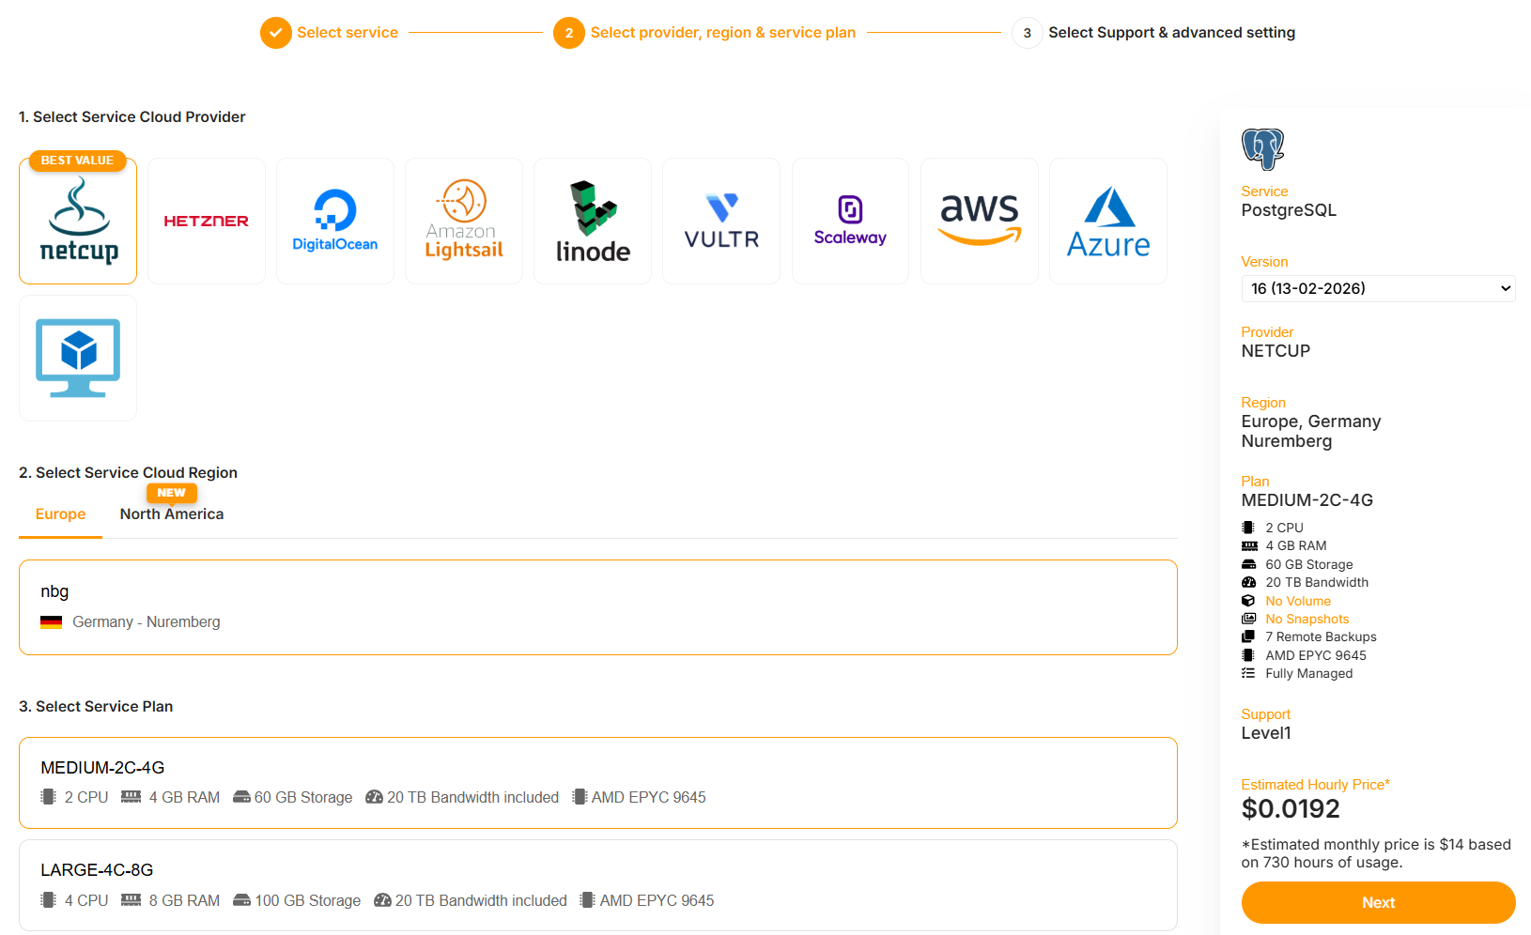The width and height of the screenshot is (1531, 935).
Task: Click the "NETCUP" provider value in summary
Action: [x=1276, y=351]
